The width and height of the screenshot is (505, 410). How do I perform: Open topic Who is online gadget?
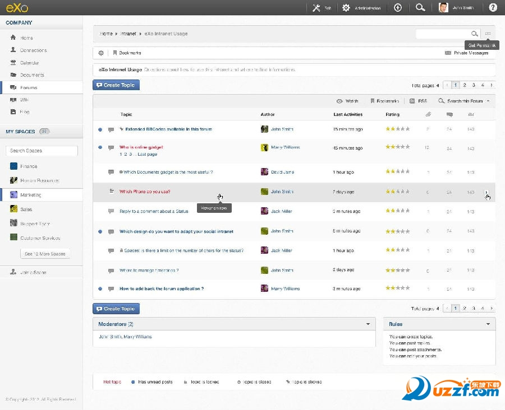141,147
